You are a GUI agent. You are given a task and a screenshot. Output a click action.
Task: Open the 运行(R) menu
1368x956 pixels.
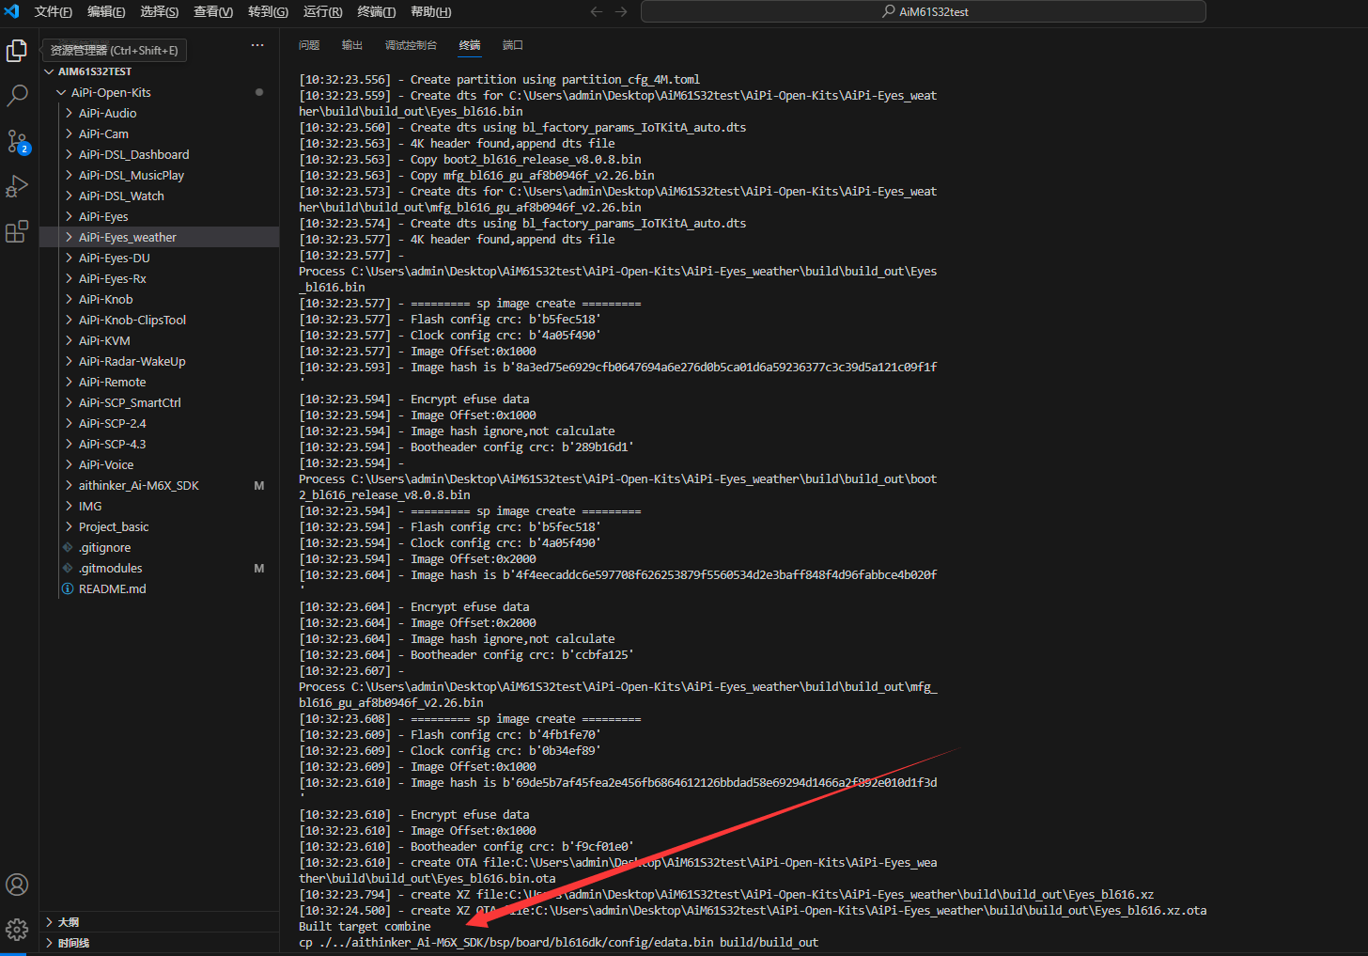(x=322, y=11)
